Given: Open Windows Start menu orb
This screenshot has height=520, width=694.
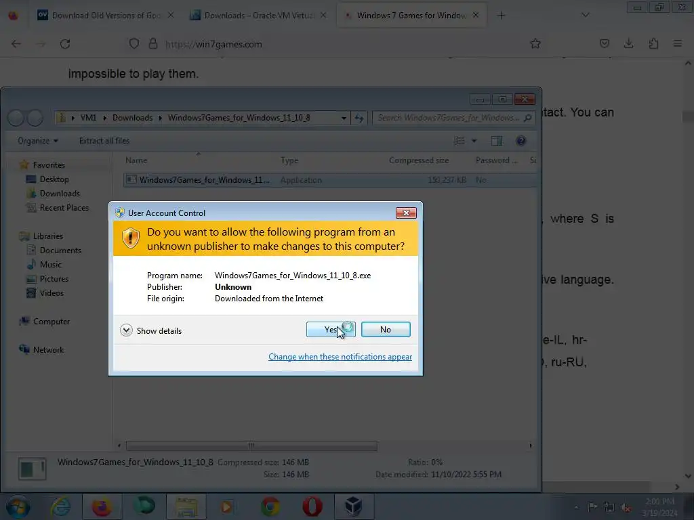Looking at the screenshot, I should [18, 506].
